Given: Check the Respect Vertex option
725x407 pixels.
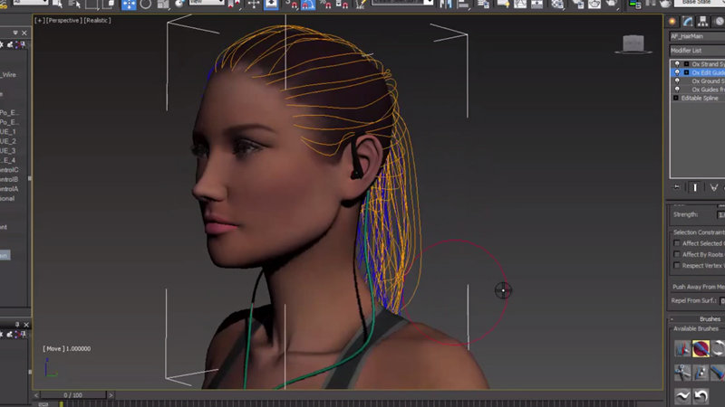Looking at the screenshot, I should click(x=677, y=266).
